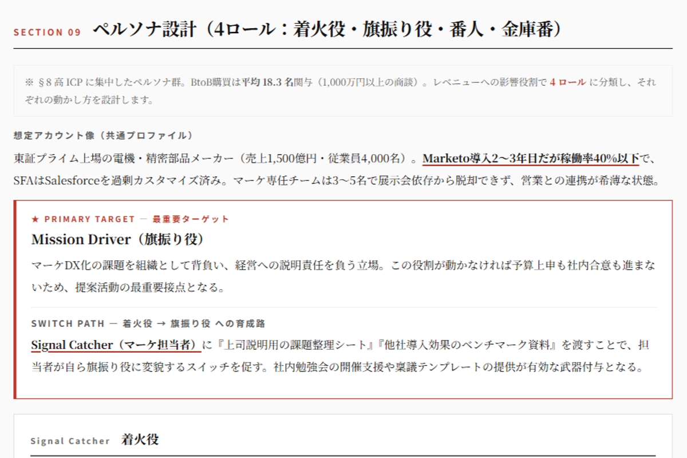Click the paragraph starting マーケDX化の課題を組織として

coord(343,277)
